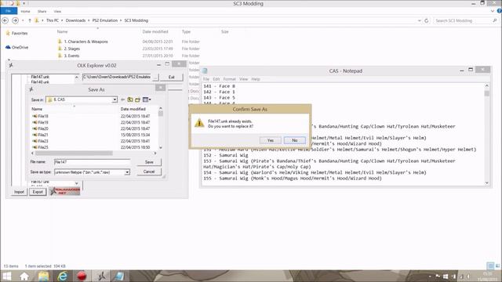The width and height of the screenshot is (502, 282).
Task: Open File tab in File Explorer ribbon
Action: [x=9, y=11]
